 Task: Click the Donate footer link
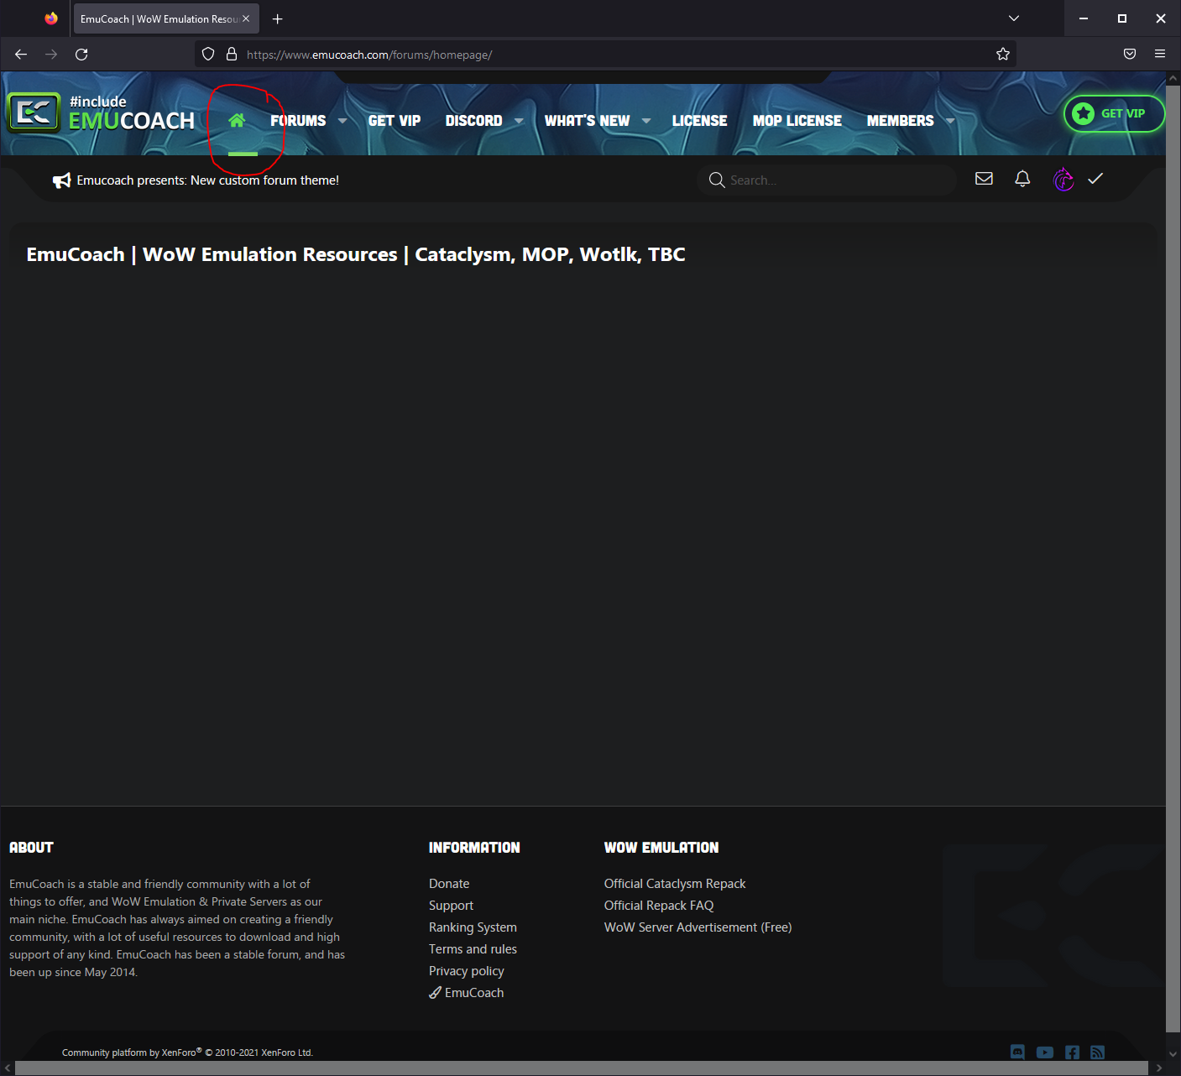tap(449, 884)
